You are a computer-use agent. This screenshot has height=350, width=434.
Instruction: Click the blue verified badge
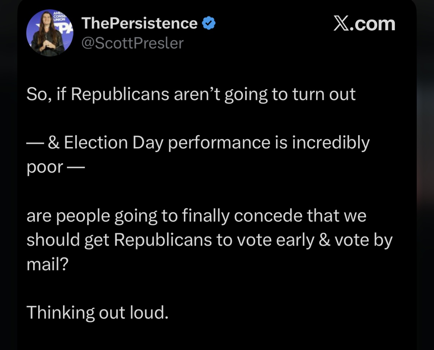point(209,24)
